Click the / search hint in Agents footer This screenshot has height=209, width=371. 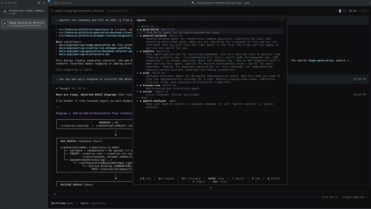pos(238,178)
